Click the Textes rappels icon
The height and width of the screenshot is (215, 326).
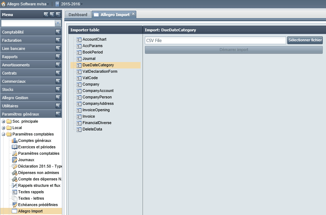[15, 192]
